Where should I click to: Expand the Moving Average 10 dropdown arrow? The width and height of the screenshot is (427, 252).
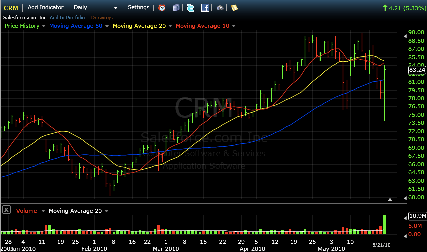tap(234, 26)
